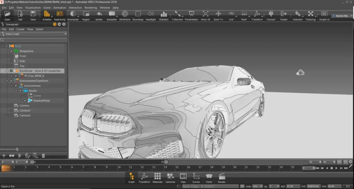Show Boundings via toolbar icon
Image resolution: width=354 pixels, height=189 pixels.
pos(138,14)
